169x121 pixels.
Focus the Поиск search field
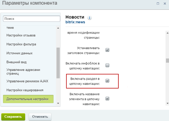point(32,19)
